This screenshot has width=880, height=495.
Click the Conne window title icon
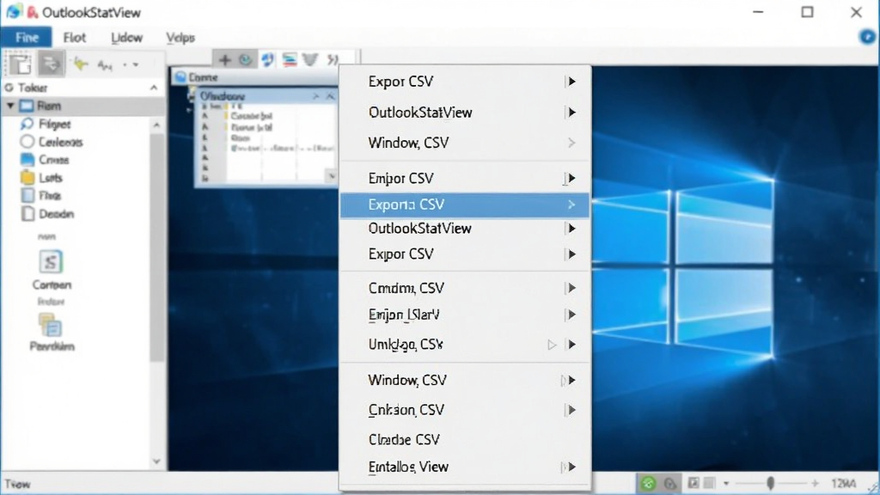[x=180, y=77]
